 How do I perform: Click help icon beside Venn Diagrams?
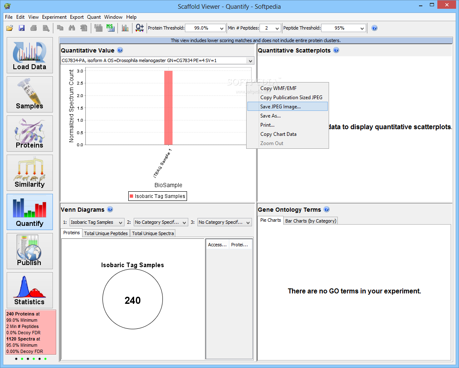pos(110,210)
